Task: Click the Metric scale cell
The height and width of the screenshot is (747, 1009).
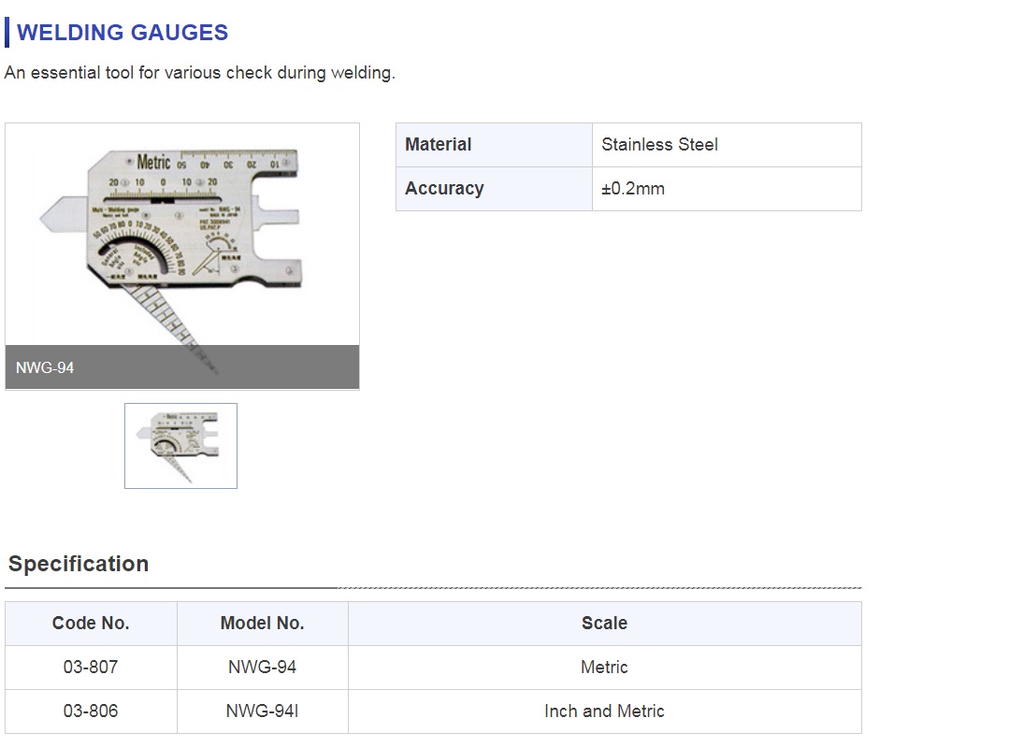Action: pyautogui.click(x=604, y=668)
